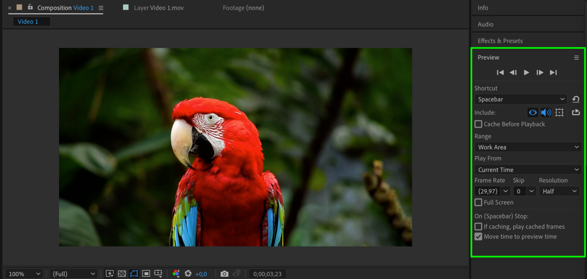Click the Play button in Preview panel
This screenshot has width=587, height=279.
tap(526, 72)
